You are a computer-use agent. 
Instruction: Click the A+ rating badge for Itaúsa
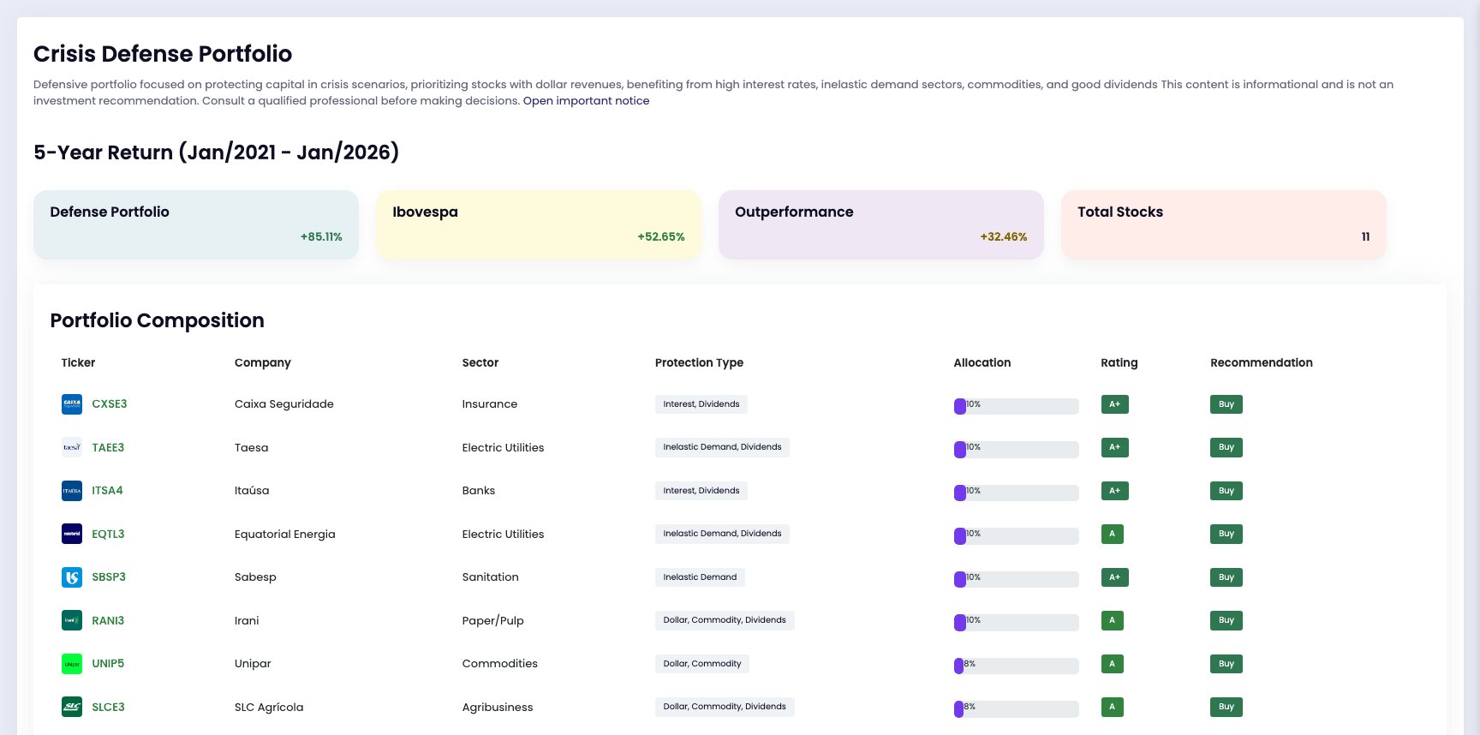point(1115,491)
